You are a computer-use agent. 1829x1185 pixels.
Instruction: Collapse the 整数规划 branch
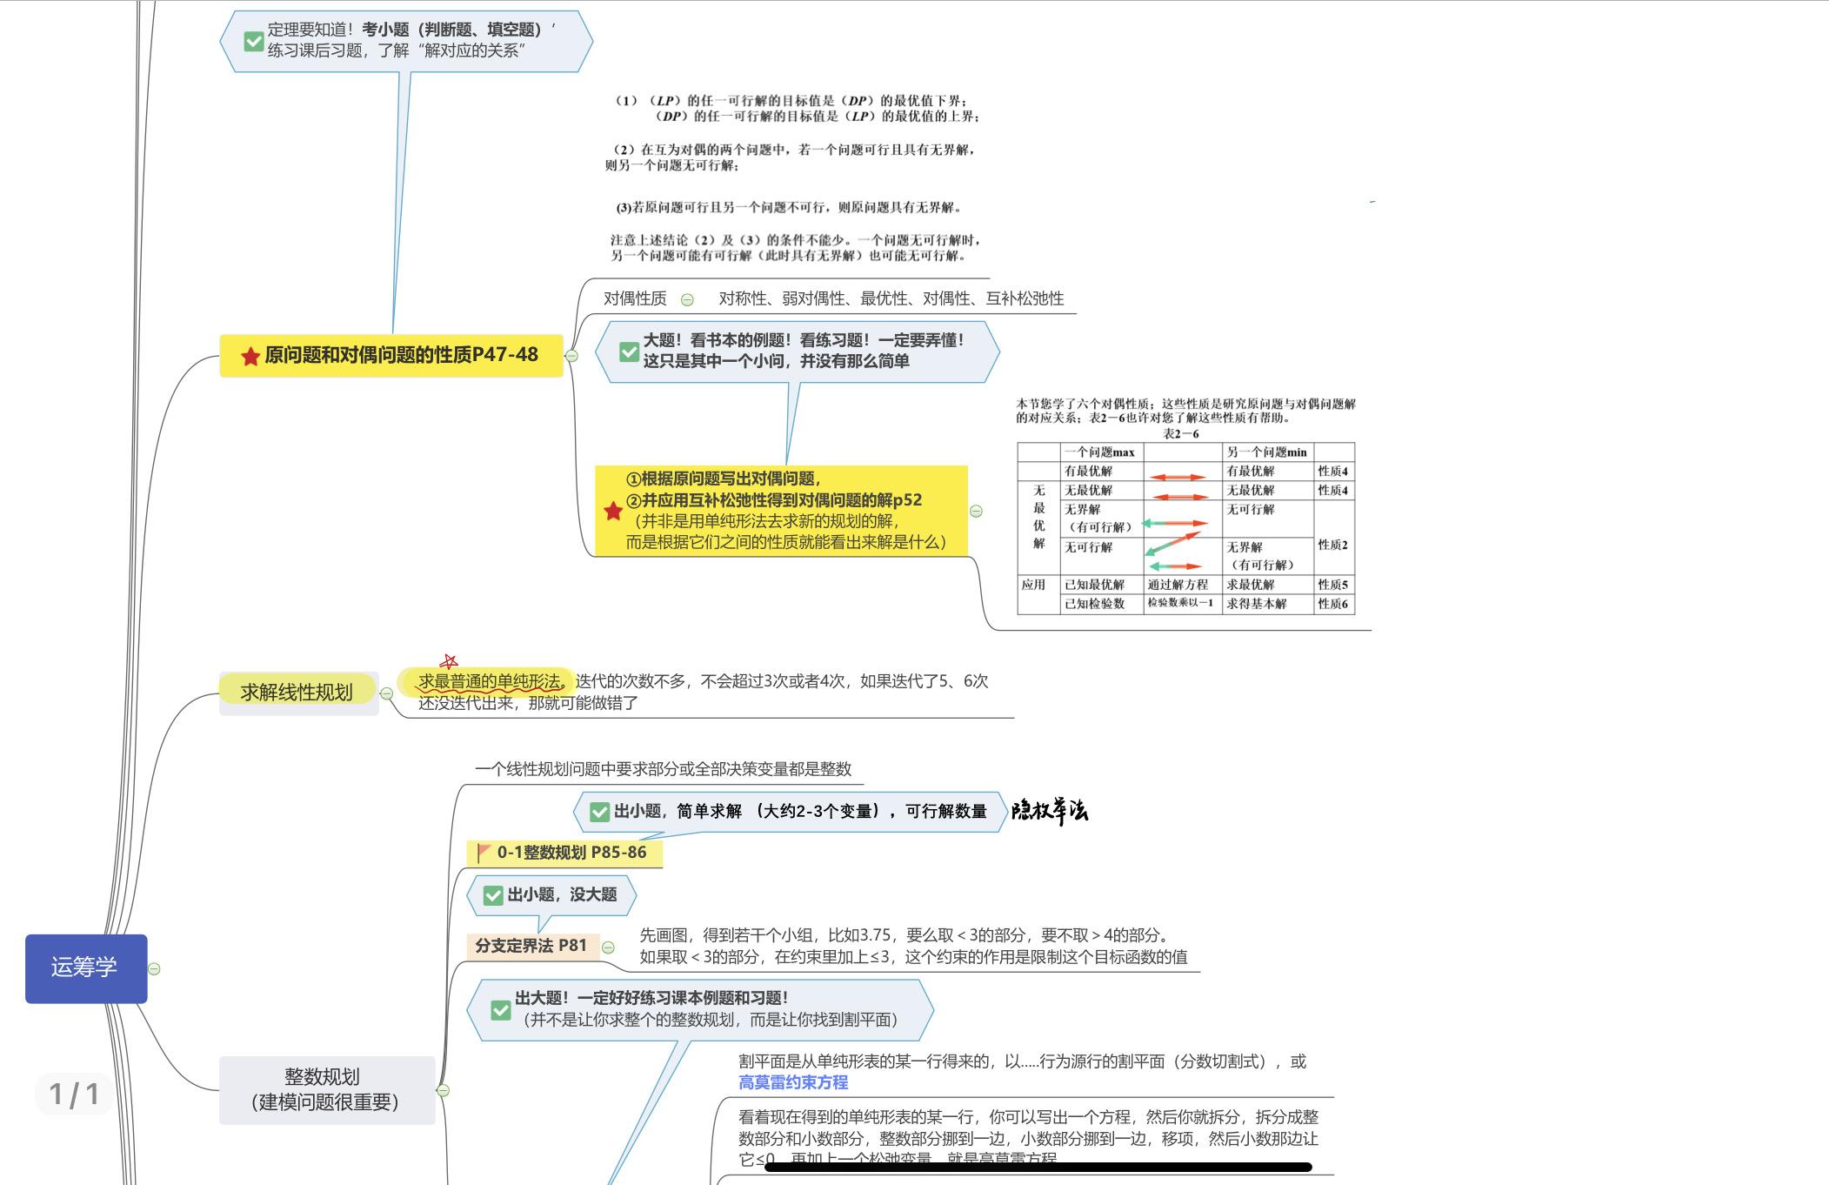point(443,1090)
